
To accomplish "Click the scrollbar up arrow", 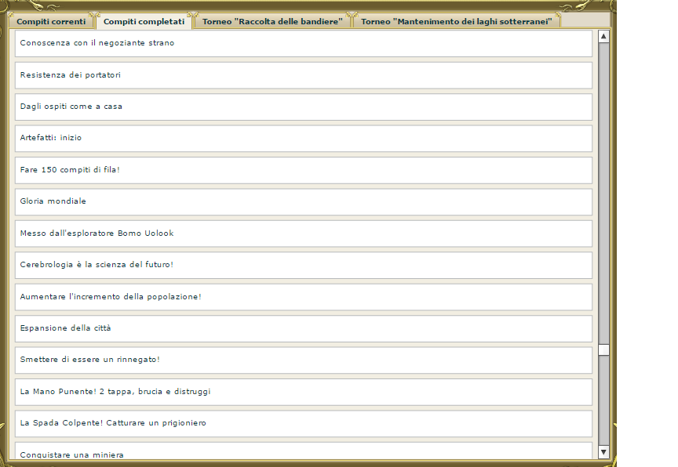I will pos(603,36).
